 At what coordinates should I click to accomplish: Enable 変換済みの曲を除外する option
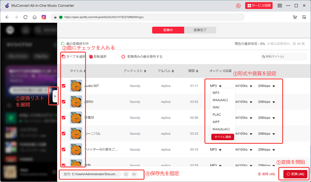pos(123,57)
